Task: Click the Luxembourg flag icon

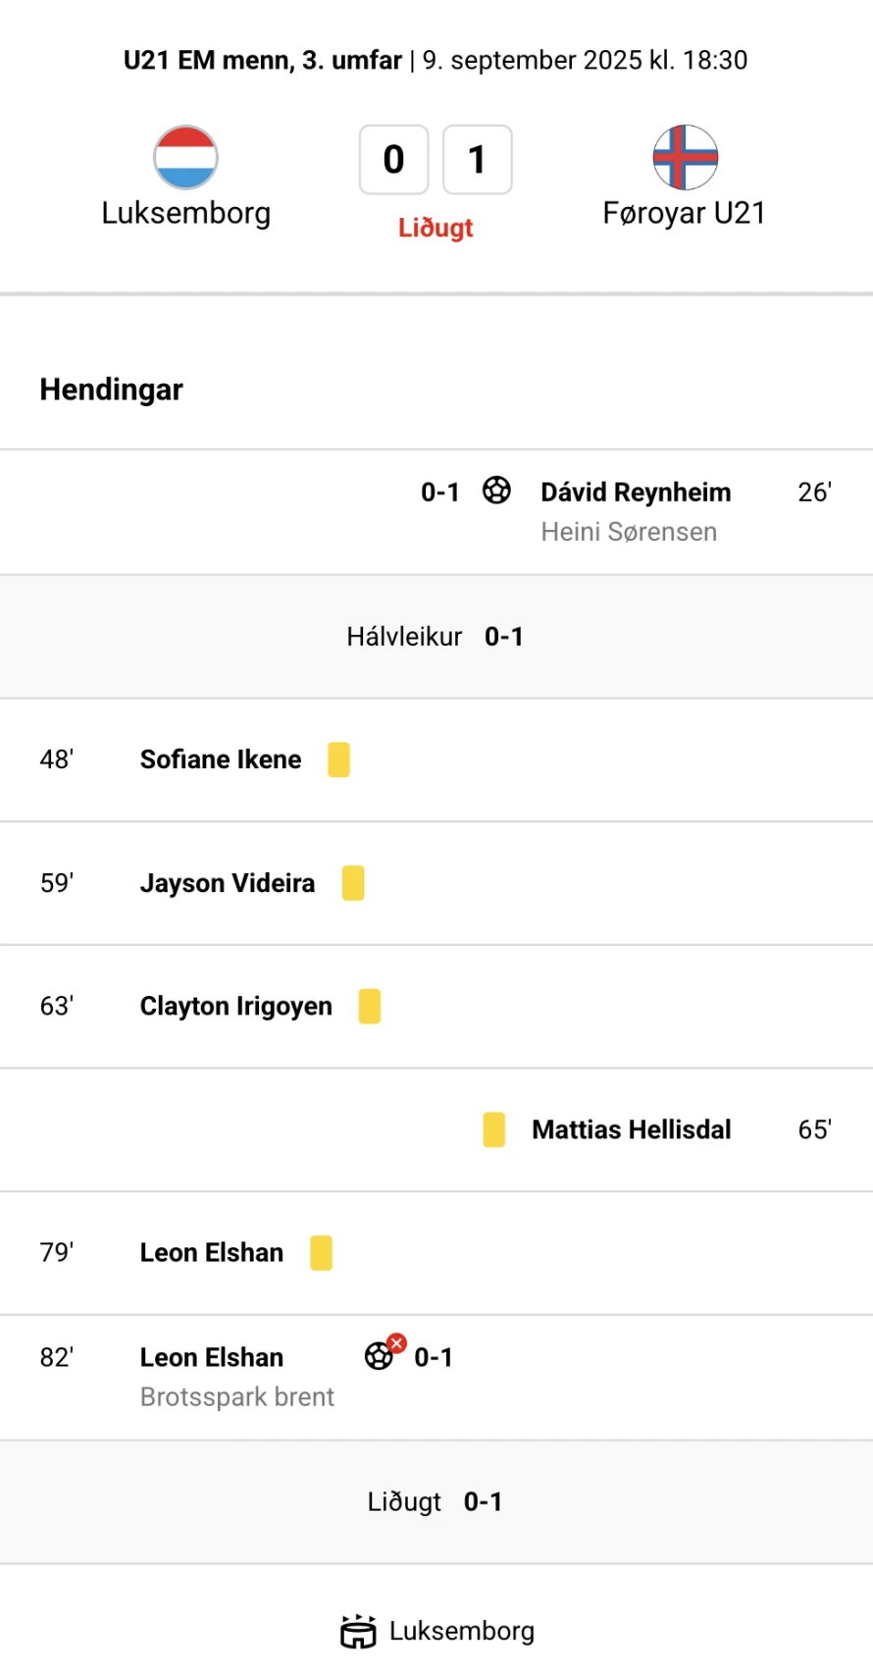Action: point(185,157)
